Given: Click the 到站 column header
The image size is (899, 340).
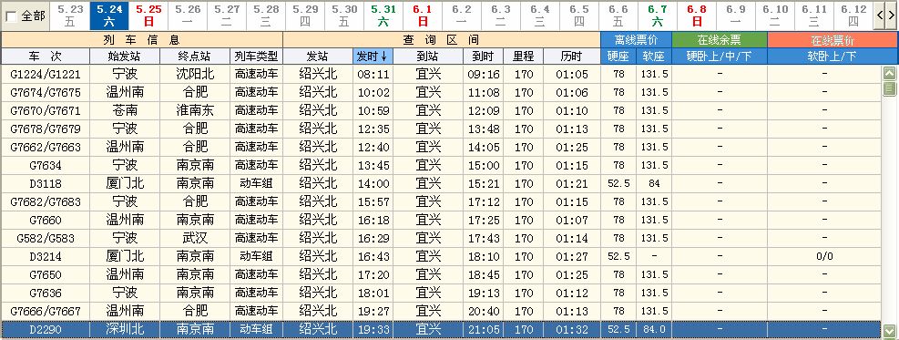Looking at the screenshot, I should pyautogui.click(x=428, y=57).
